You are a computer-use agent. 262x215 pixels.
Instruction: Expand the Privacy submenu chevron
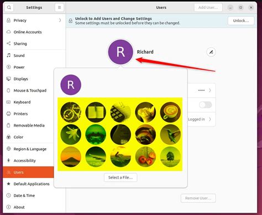click(60, 20)
